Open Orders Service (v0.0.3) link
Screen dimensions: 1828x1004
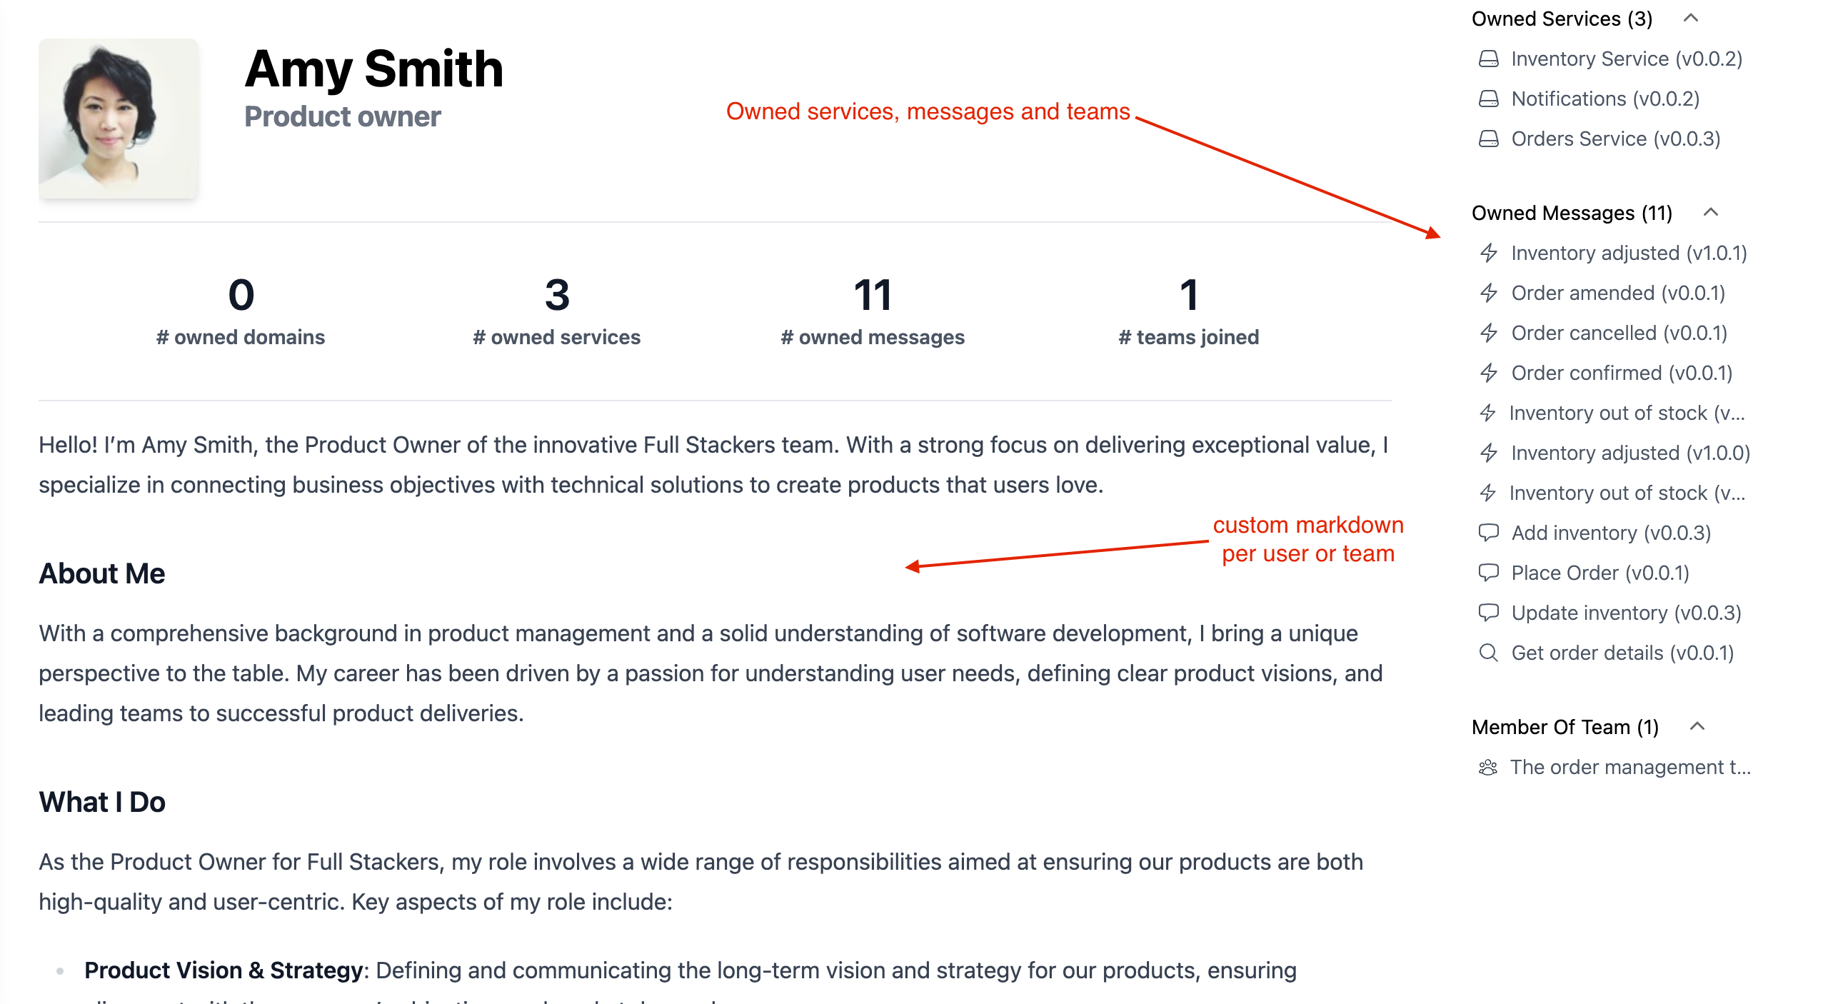pyautogui.click(x=1615, y=139)
